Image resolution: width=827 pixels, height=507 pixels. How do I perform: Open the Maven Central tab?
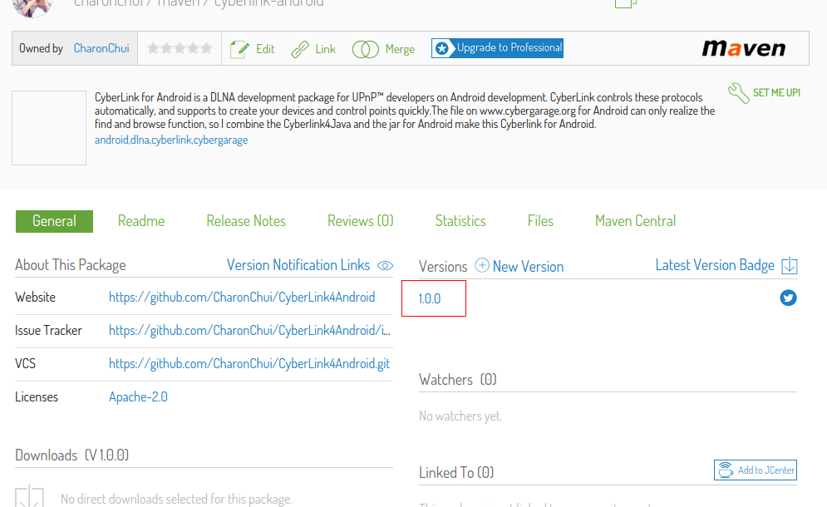pyautogui.click(x=635, y=221)
